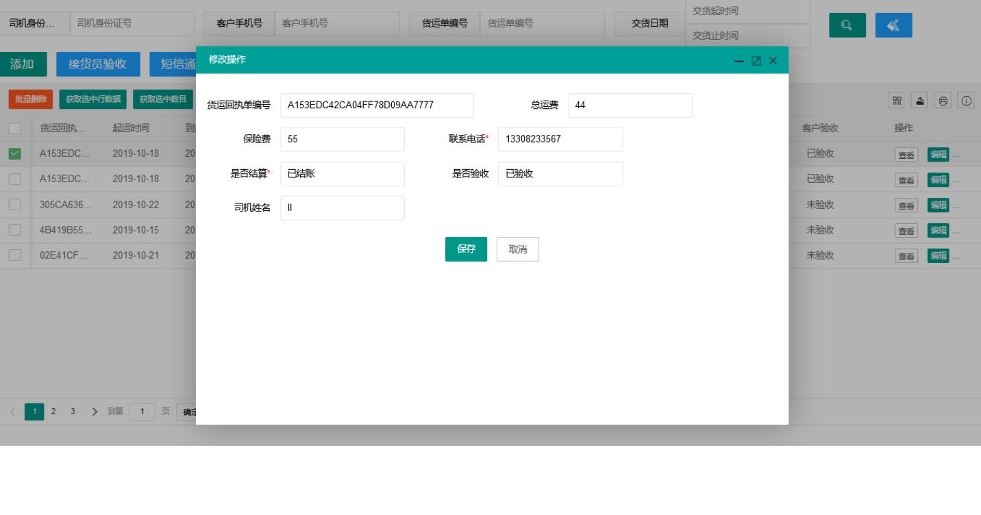Click the magnifier search button
Screen dimensions: 981x515
click(847, 25)
